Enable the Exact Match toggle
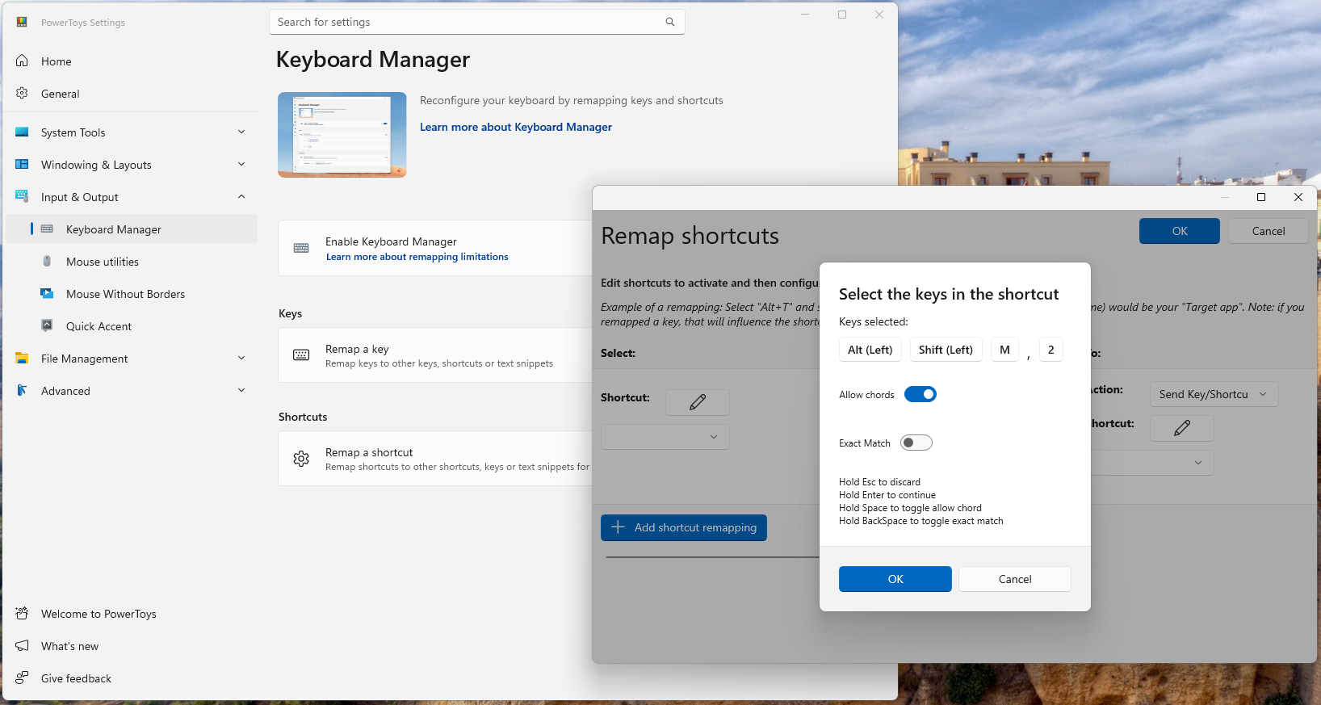Image resolution: width=1321 pixels, height=705 pixels. click(916, 443)
